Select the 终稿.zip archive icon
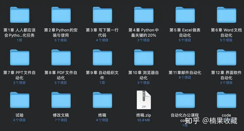Screen dimensions: 244x131 (144, 100)
